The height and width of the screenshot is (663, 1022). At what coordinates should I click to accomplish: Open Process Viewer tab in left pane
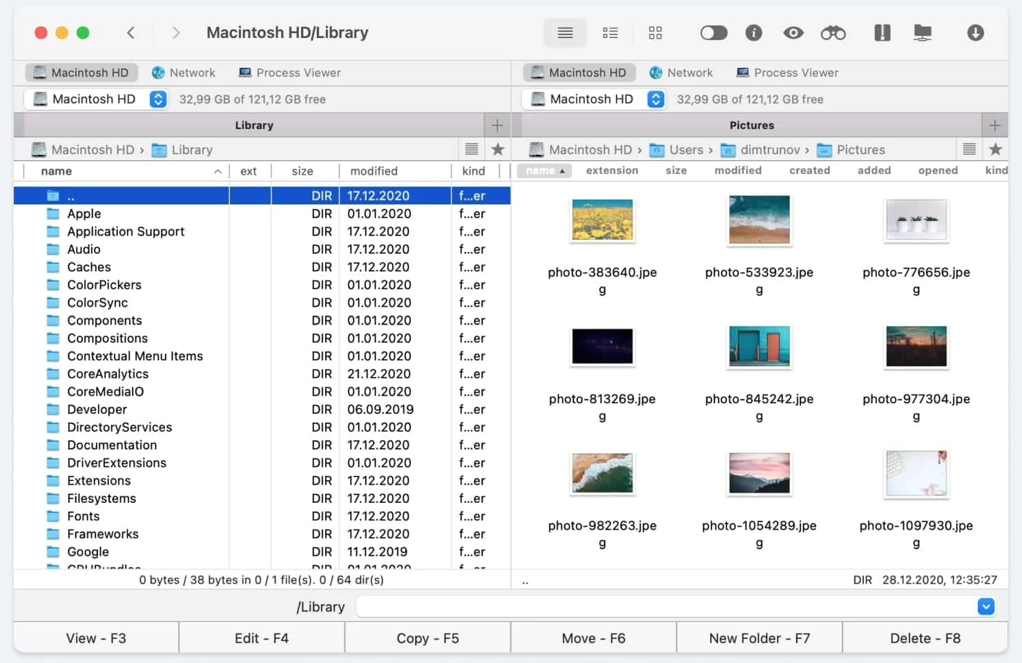(x=289, y=73)
